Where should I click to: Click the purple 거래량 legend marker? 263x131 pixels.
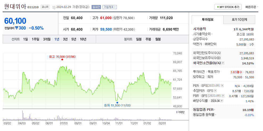pyautogui.click(x=176, y=112)
